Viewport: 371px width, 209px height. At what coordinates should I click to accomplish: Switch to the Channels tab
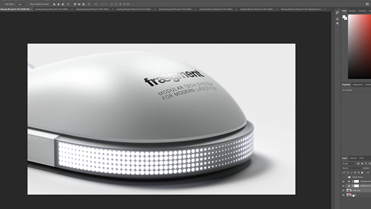[353, 158]
